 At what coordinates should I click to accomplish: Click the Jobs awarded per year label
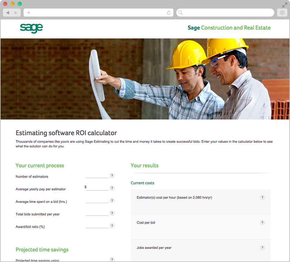point(154,248)
